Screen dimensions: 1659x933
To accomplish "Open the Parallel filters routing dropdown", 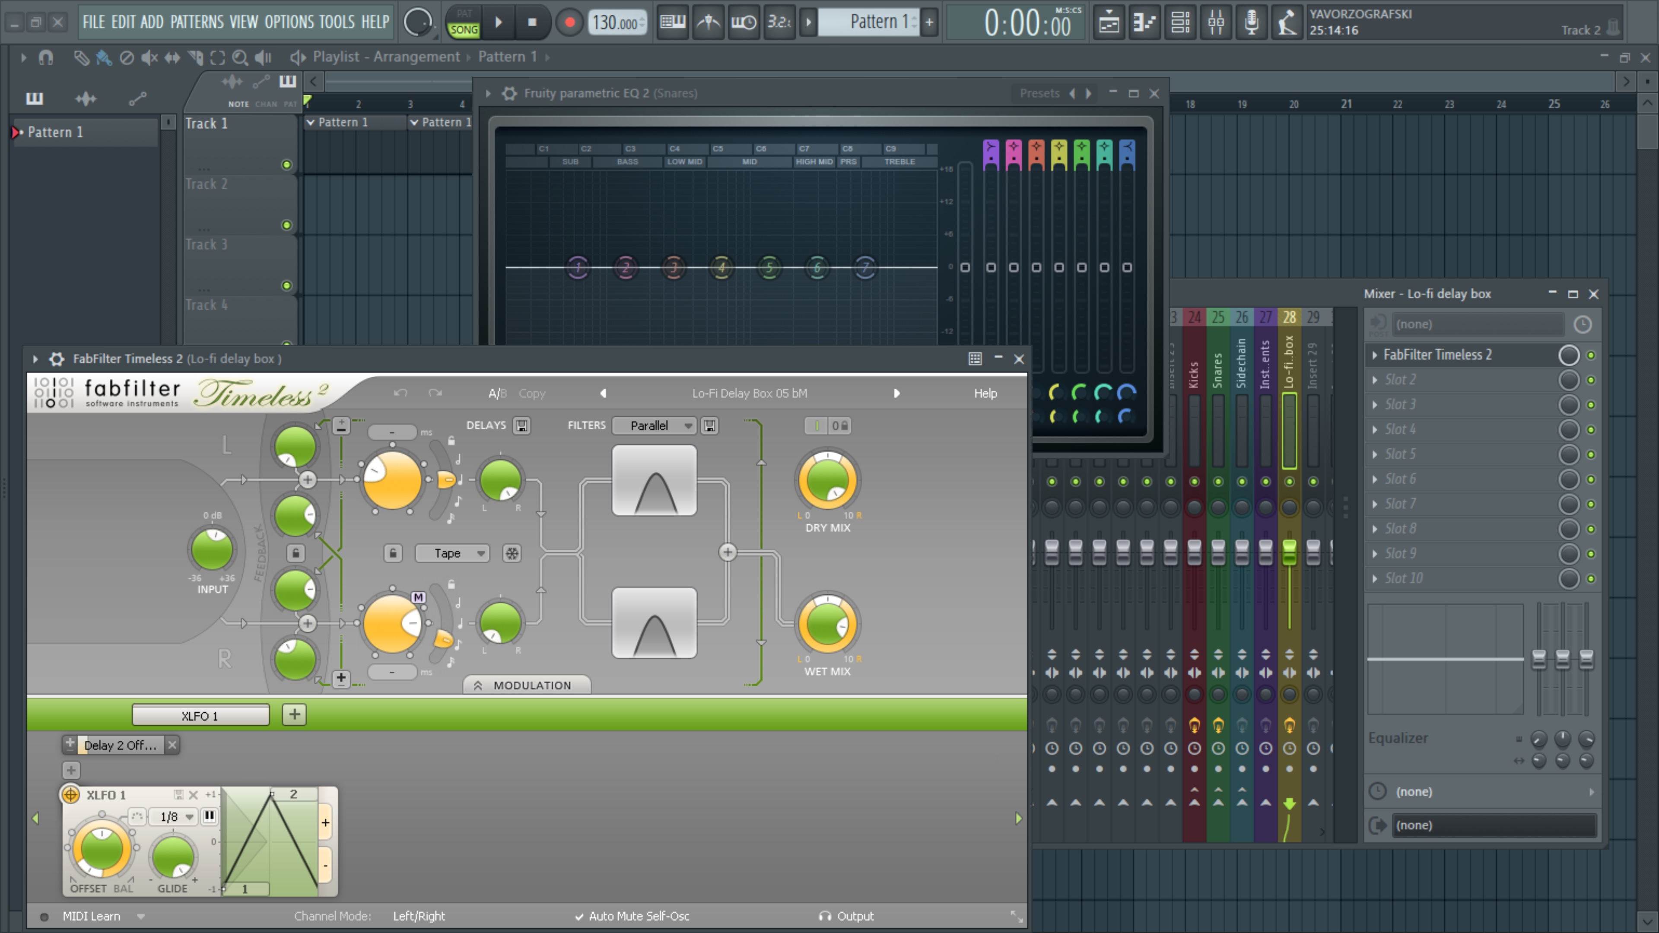I will 655,425.
